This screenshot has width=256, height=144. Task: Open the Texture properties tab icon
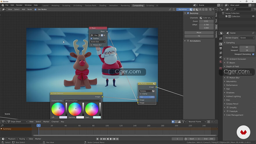[x=221, y=68]
